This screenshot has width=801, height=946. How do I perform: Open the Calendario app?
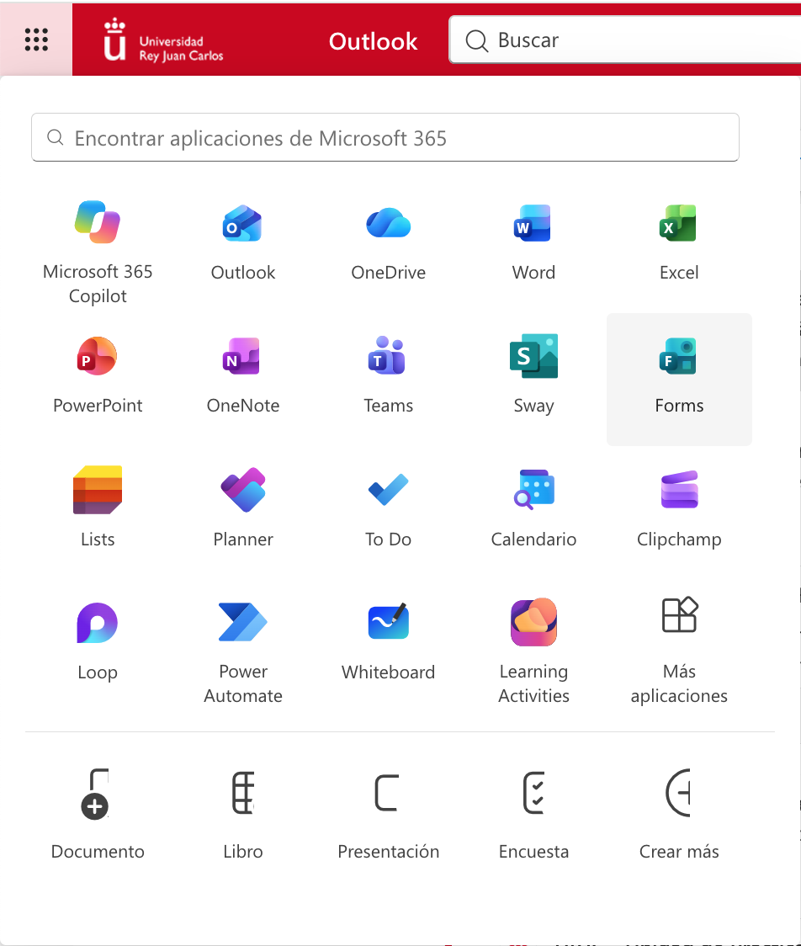coord(533,513)
